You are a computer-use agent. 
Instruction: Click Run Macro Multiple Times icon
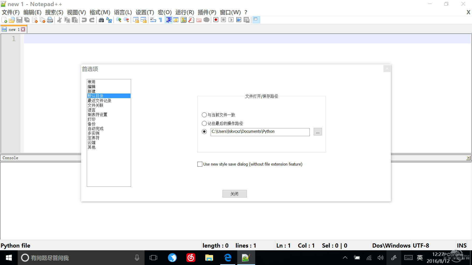tap(239, 20)
